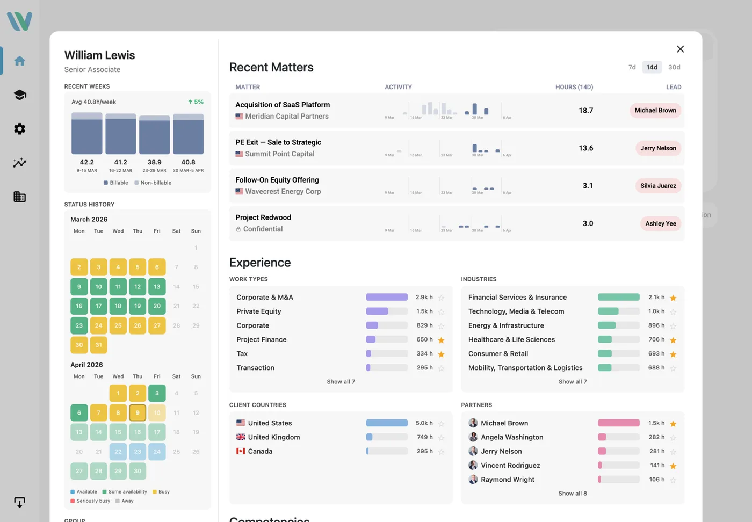Image resolution: width=752 pixels, height=522 pixels.
Task: Click United States hours bar
Action: pos(387,423)
